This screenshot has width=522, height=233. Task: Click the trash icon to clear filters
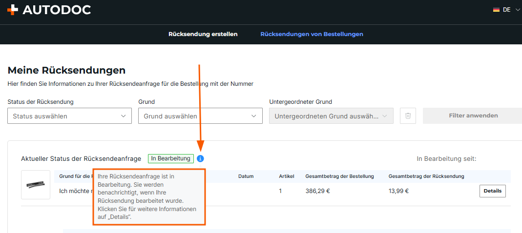(x=408, y=116)
